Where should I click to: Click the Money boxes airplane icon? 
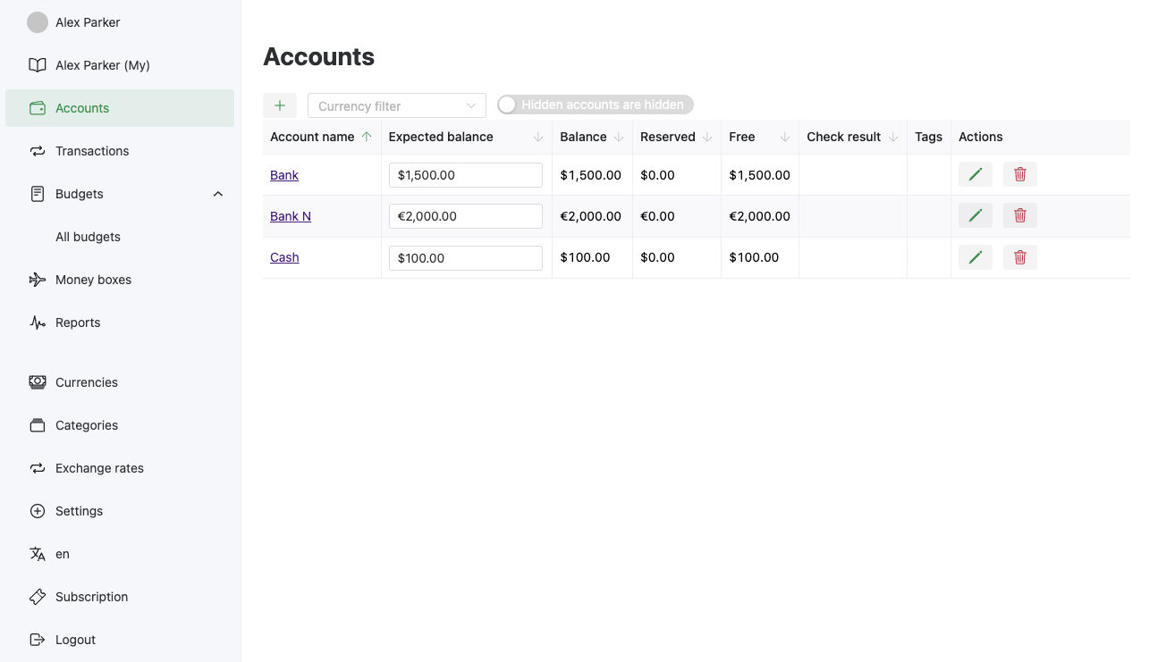pyautogui.click(x=38, y=280)
